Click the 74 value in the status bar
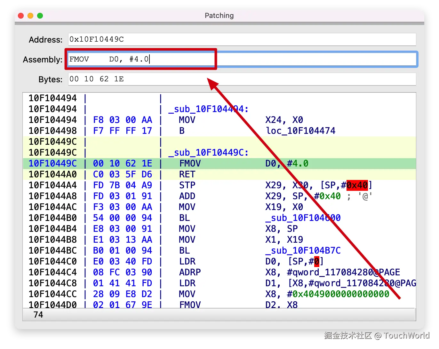Image resolution: width=439 pixels, height=349 pixels. coord(38,315)
